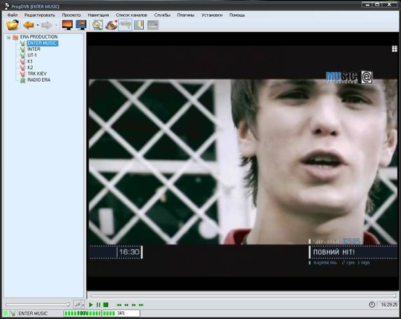This screenshot has height=319, width=401.
Task: Open the Плагины menu
Action: (185, 15)
